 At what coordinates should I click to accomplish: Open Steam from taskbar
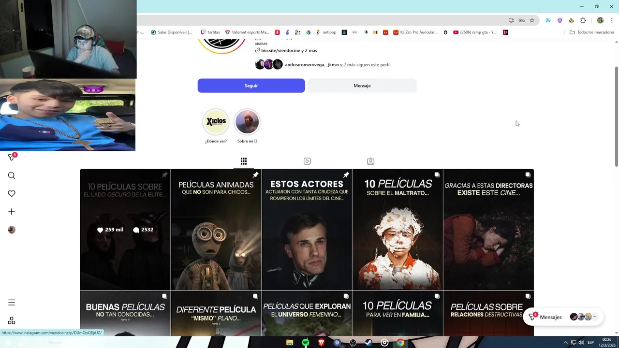(368, 343)
